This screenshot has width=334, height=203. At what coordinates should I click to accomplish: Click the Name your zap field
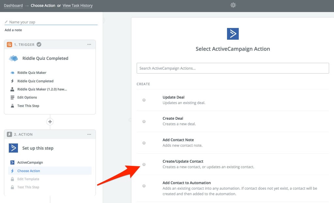click(x=51, y=22)
